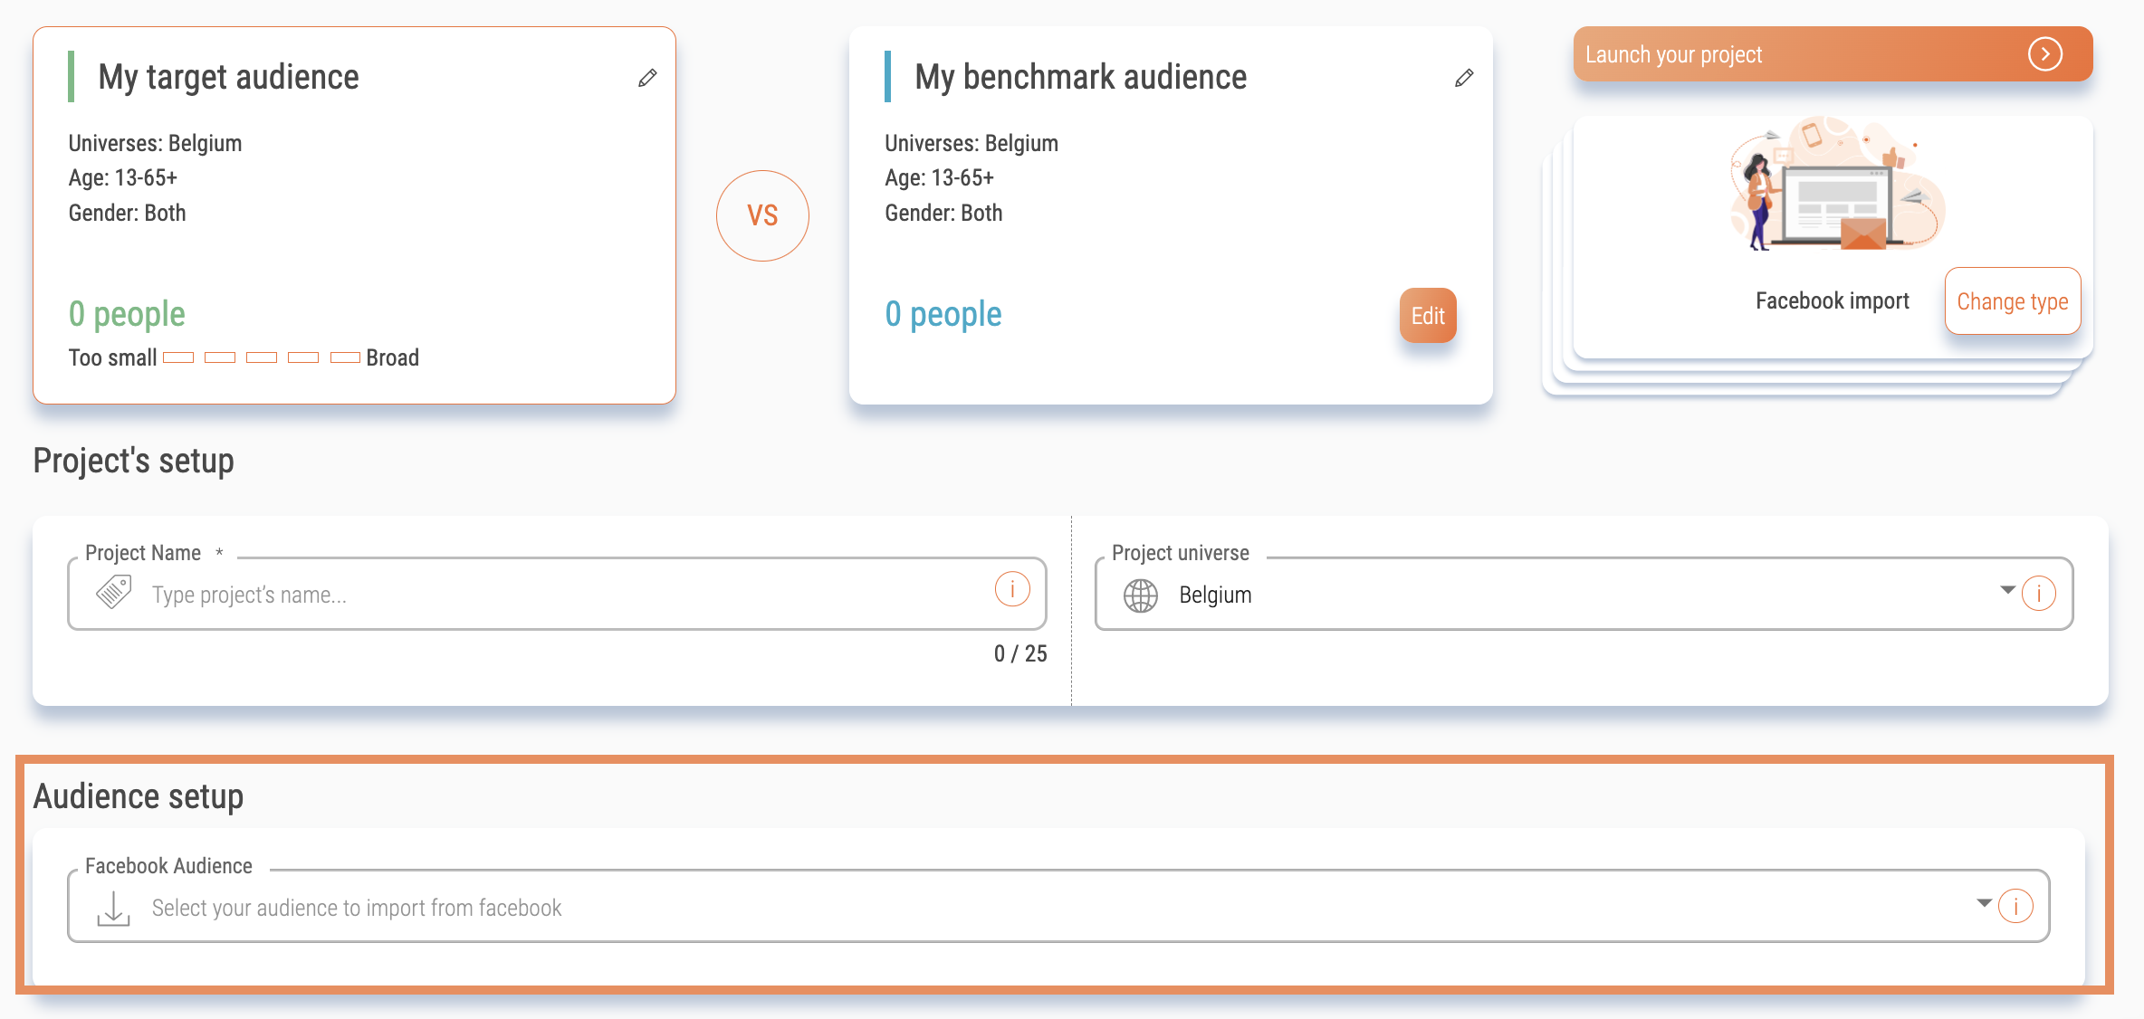This screenshot has width=2144, height=1019.
Task: Click the 0 / 25 character counter
Action: pos(1020,653)
